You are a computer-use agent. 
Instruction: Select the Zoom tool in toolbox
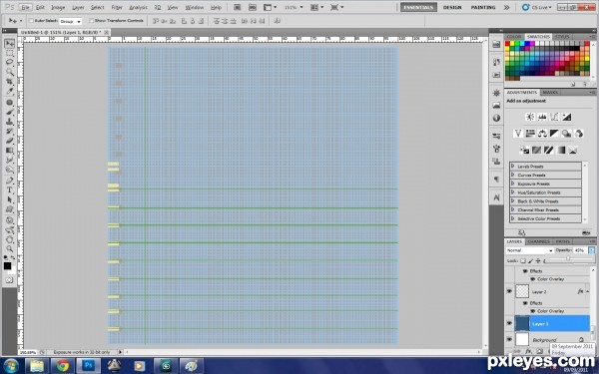(10, 248)
